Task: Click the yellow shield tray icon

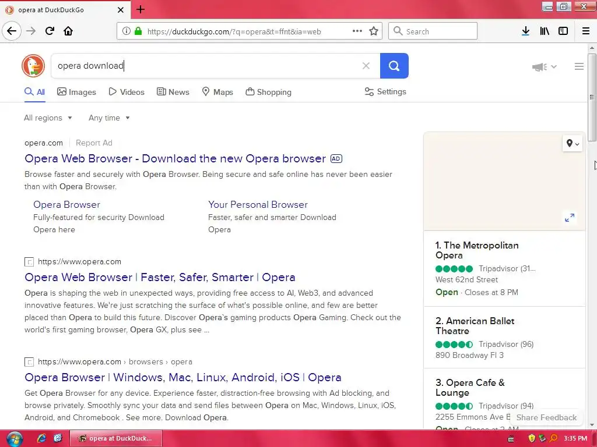Action: (x=532, y=438)
